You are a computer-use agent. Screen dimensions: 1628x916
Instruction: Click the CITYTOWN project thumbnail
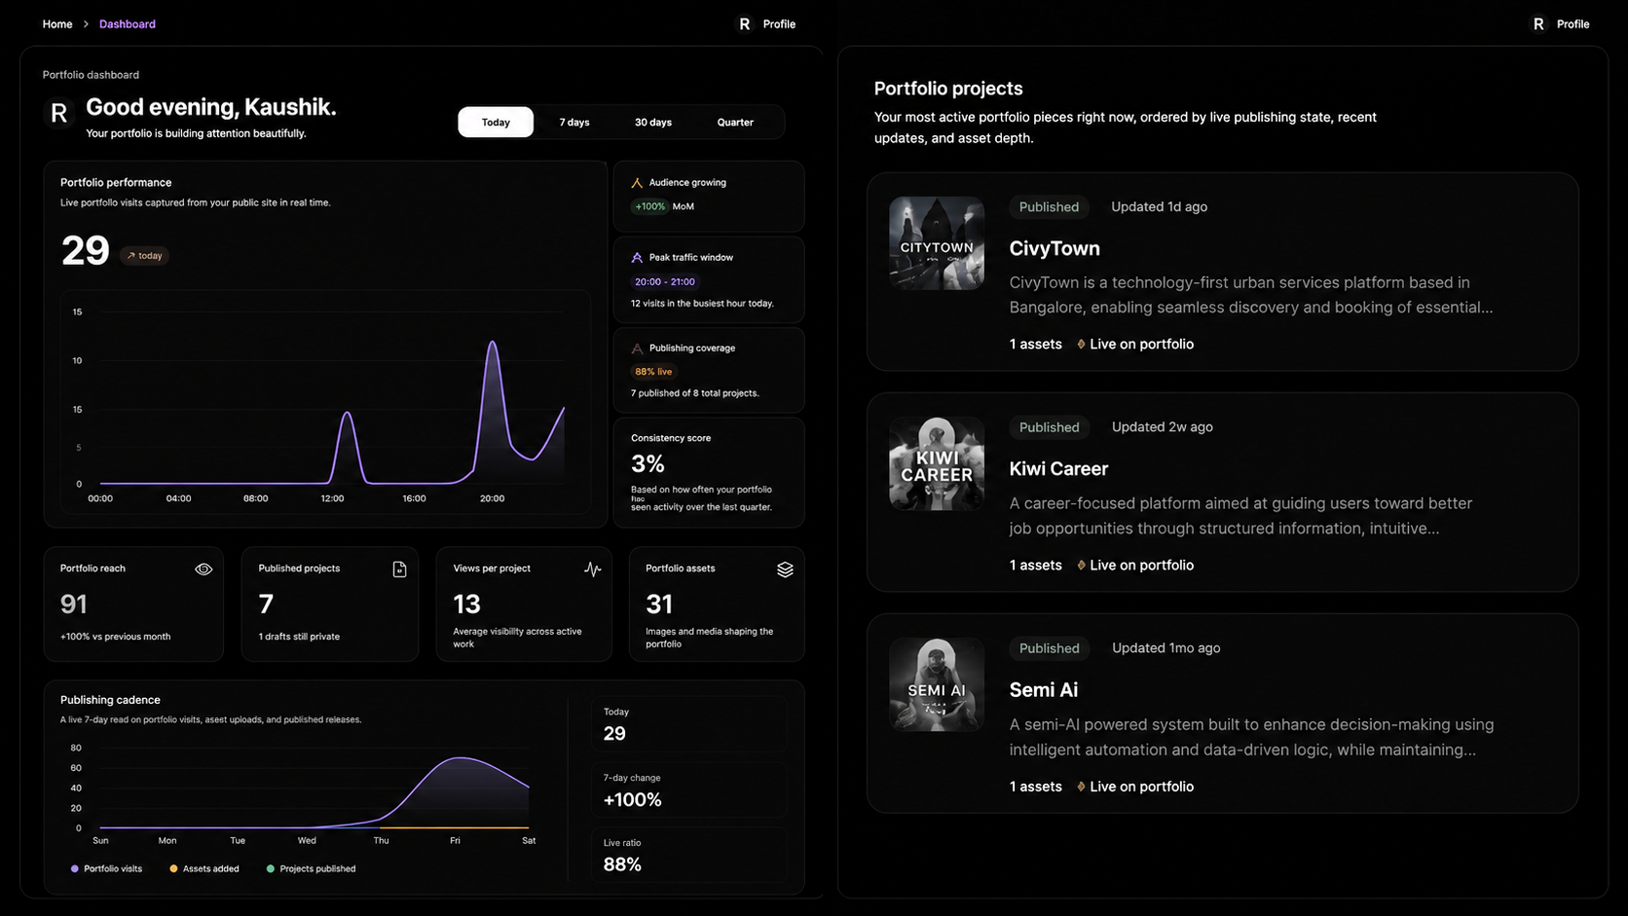[937, 243]
